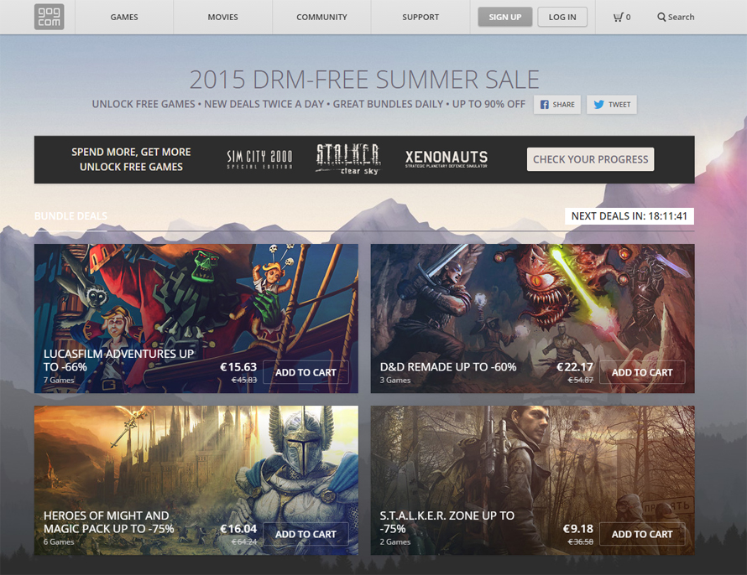The width and height of the screenshot is (747, 575).
Task: Click the GOG.com logo
Action: (49, 17)
